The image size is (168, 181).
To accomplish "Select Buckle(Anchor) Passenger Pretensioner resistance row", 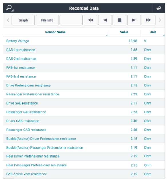I will [84, 147].
